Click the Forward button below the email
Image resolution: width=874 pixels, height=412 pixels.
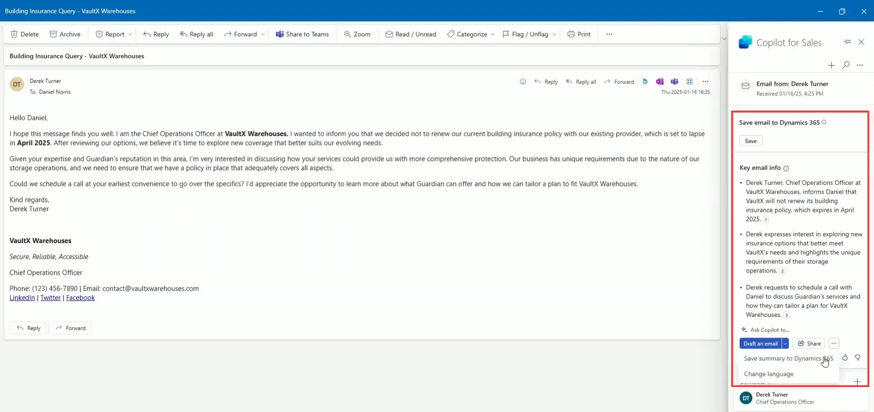pyautogui.click(x=70, y=328)
